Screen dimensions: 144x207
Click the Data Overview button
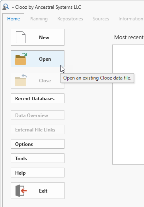click(x=37, y=115)
